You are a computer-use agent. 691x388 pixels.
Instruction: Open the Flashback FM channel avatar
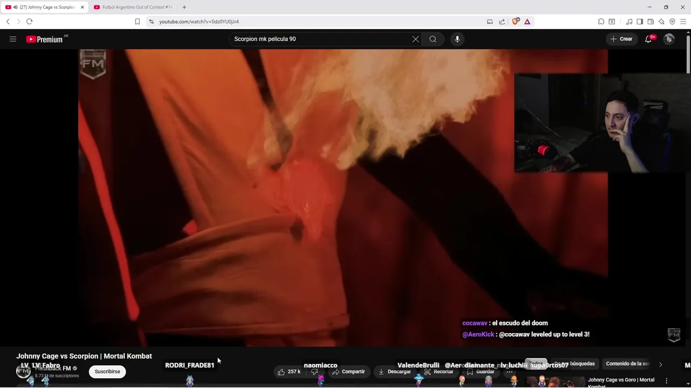pos(23,371)
